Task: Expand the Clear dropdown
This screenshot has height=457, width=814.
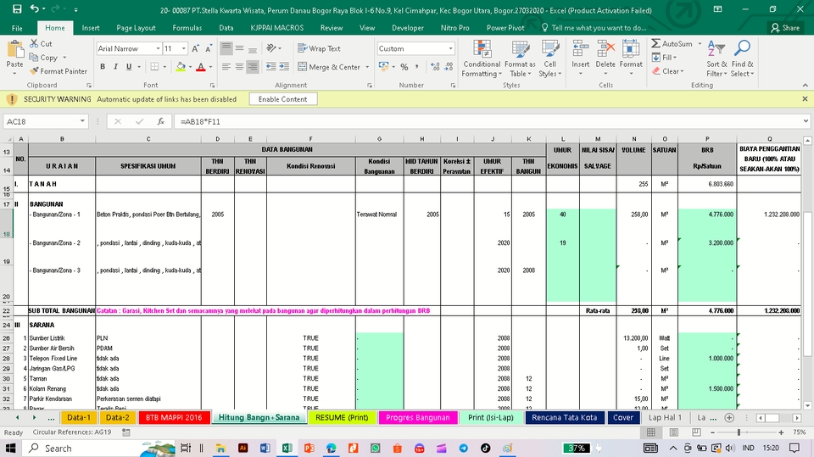Action: (x=682, y=71)
